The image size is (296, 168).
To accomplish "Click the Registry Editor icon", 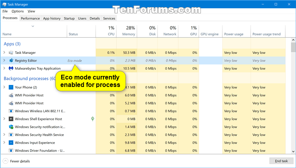I will point(11,61).
